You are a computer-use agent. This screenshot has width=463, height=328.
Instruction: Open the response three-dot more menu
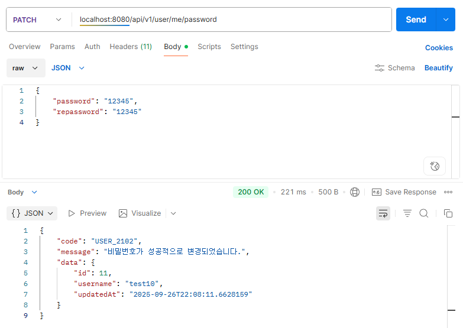(x=448, y=192)
